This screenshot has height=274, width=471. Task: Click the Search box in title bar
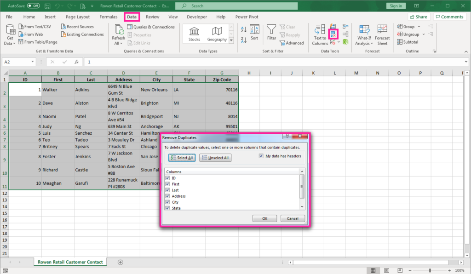(236, 6)
